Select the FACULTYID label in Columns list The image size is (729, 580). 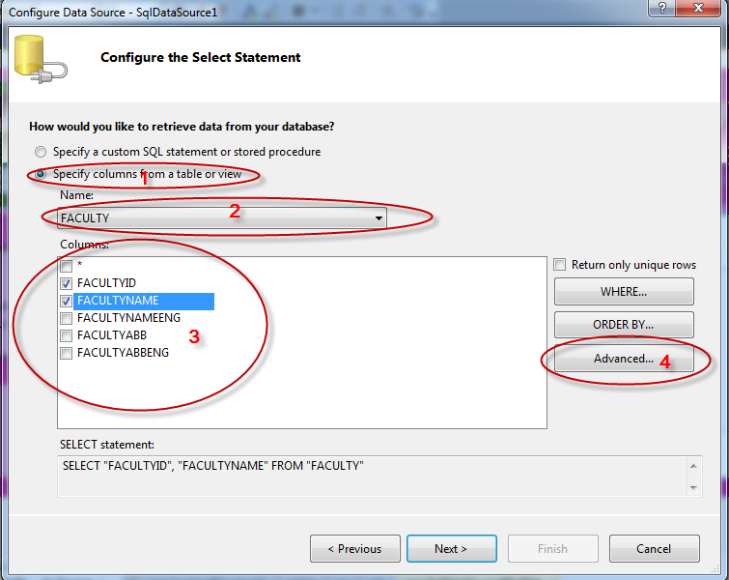[x=106, y=283]
